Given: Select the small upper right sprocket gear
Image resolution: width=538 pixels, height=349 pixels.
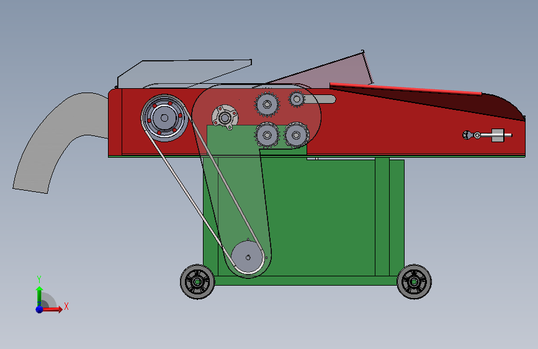Looking at the screenshot, I should pos(297,99).
